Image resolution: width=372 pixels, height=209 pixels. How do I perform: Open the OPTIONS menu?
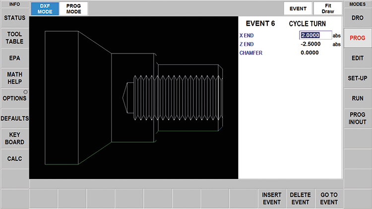(x=15, y=98)
